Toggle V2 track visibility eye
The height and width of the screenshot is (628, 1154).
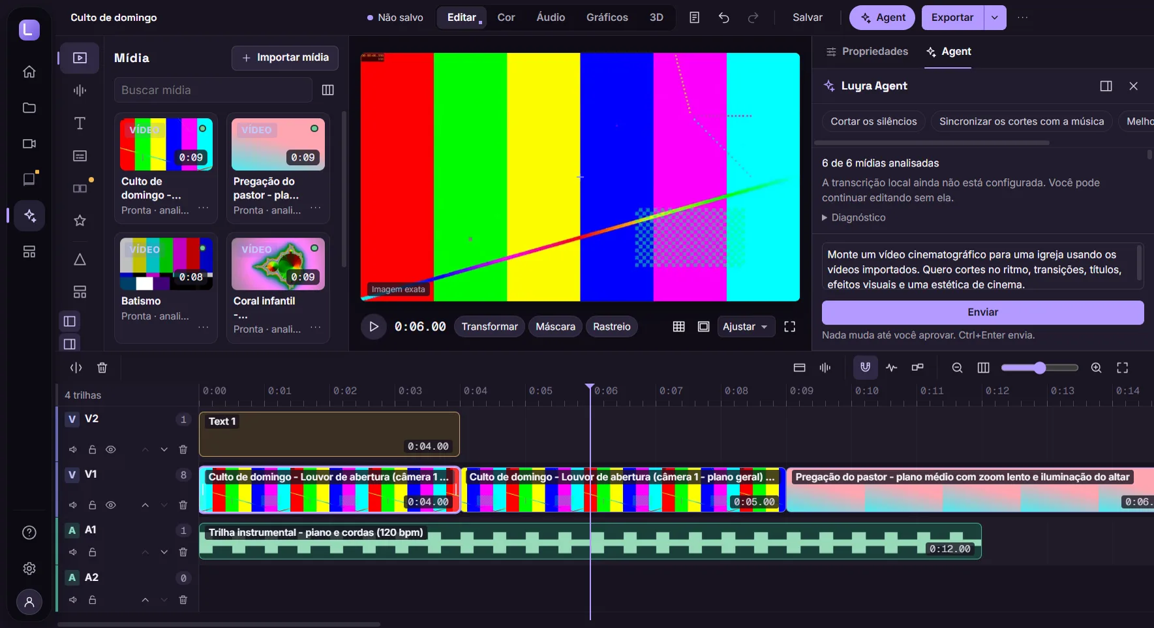111,450
